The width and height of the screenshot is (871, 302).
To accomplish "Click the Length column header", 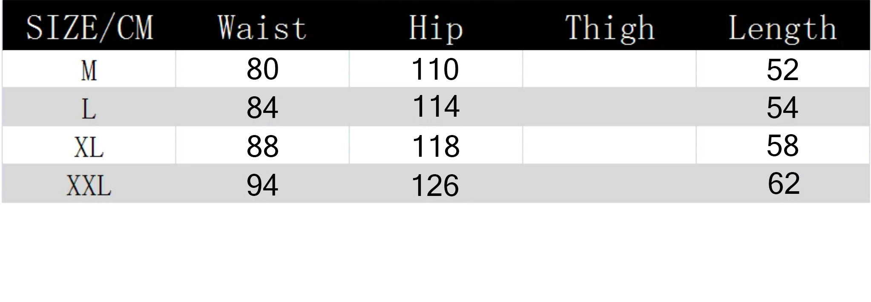I will 782,28.
